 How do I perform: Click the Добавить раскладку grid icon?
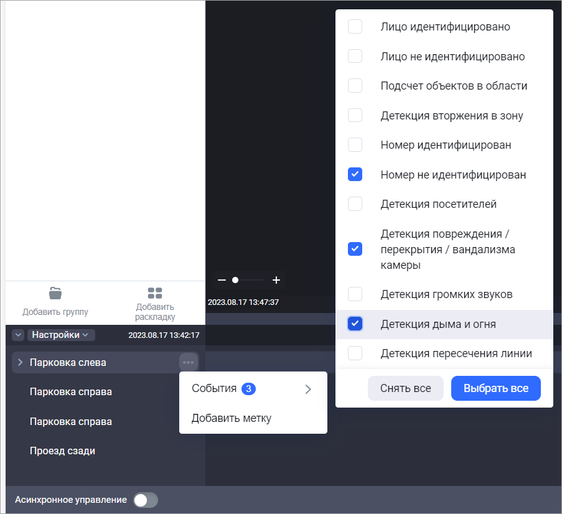(155, 292)
